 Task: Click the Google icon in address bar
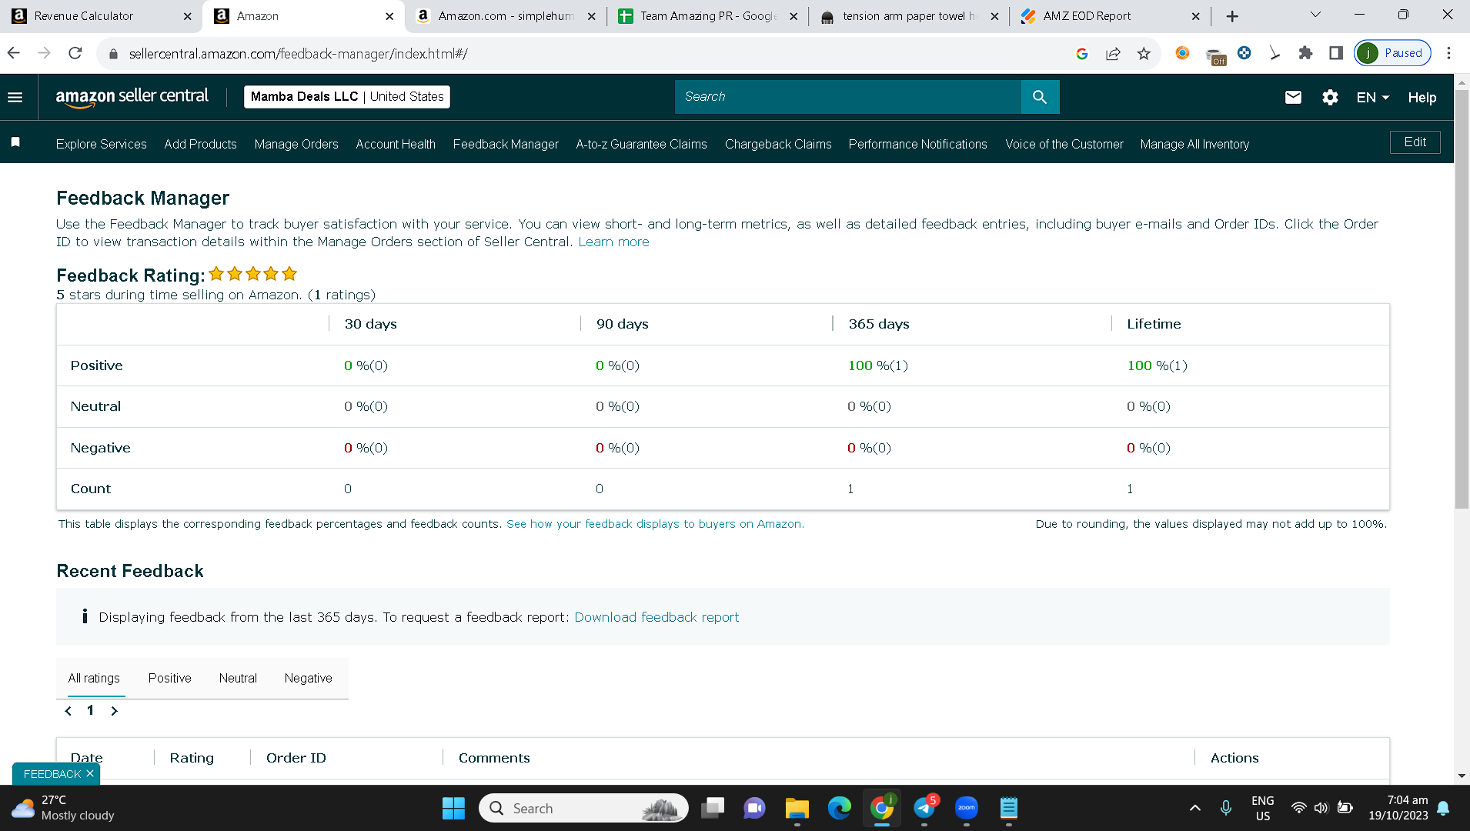click(1082, 53)
